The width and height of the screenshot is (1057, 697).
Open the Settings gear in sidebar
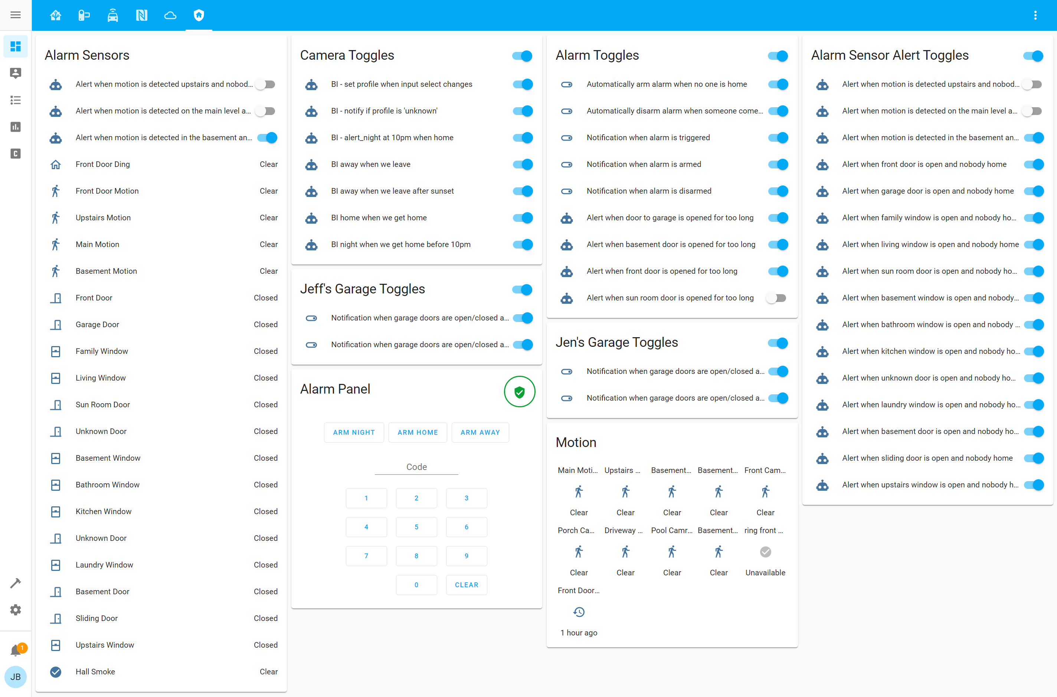[16, 610]
